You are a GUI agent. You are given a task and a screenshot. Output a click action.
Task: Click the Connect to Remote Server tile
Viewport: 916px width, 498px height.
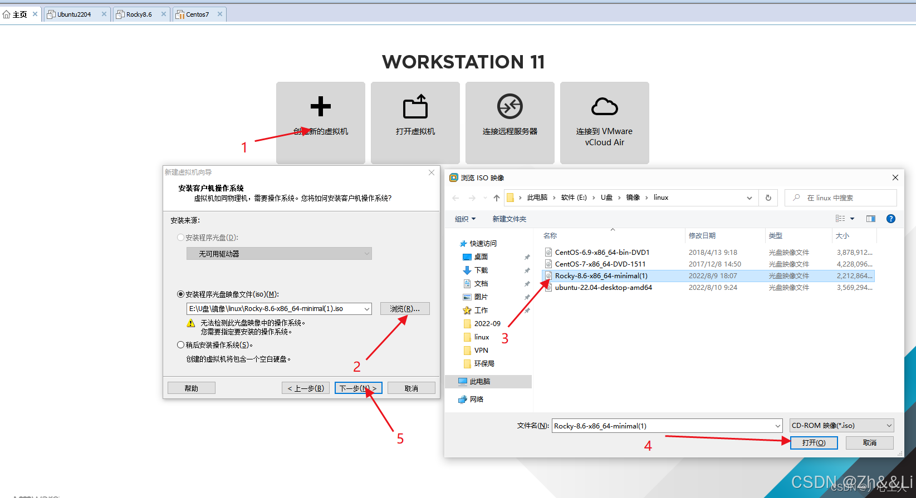point(510,122)
